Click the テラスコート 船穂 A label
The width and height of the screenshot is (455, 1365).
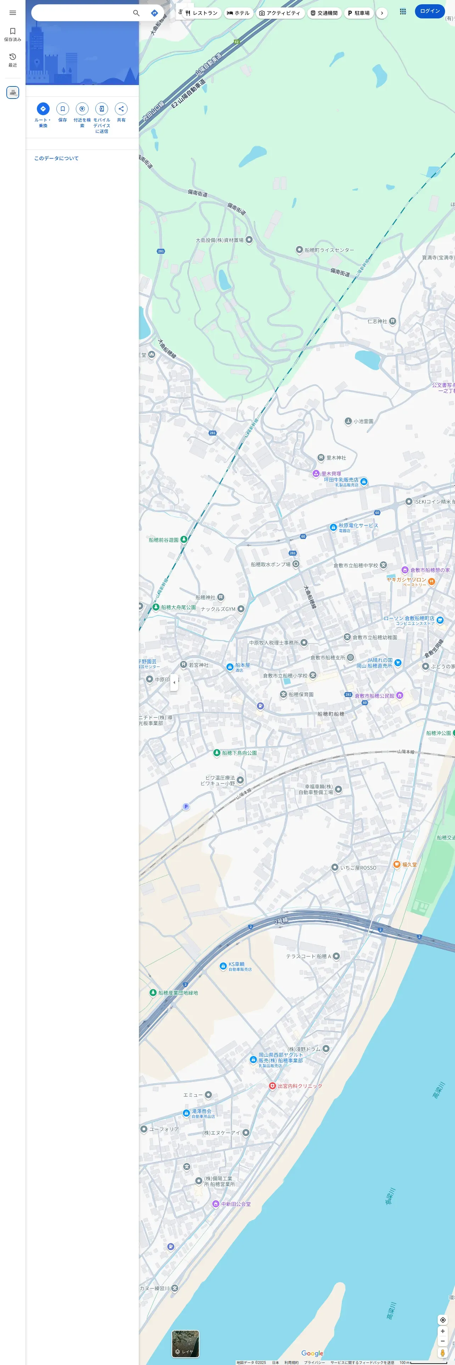click(308, 956)
